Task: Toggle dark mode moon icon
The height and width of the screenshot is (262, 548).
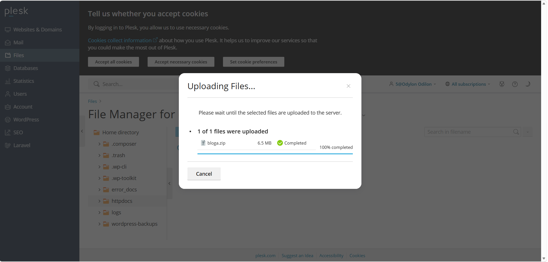Action: pyautogui.click(x=528, y=84)
